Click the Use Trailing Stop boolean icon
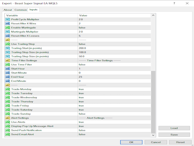 click(x=8, y=44)
